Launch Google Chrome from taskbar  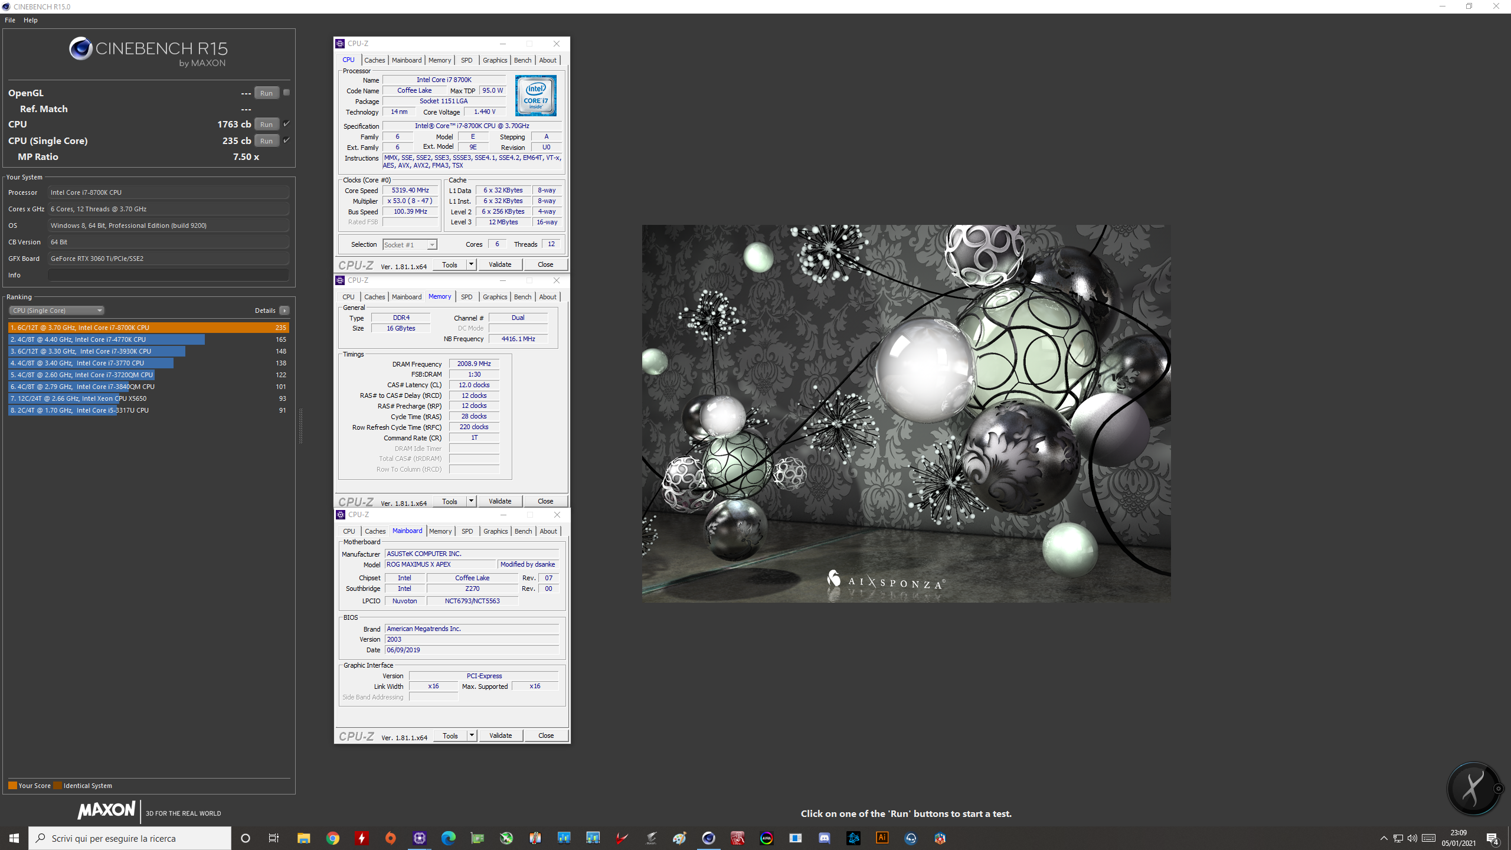pos(332,838)
